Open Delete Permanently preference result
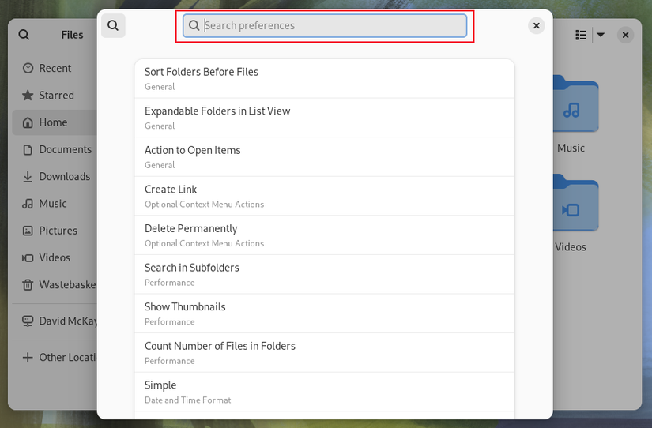The width and height of the screenshot is (652, 428). click(325, 235)
